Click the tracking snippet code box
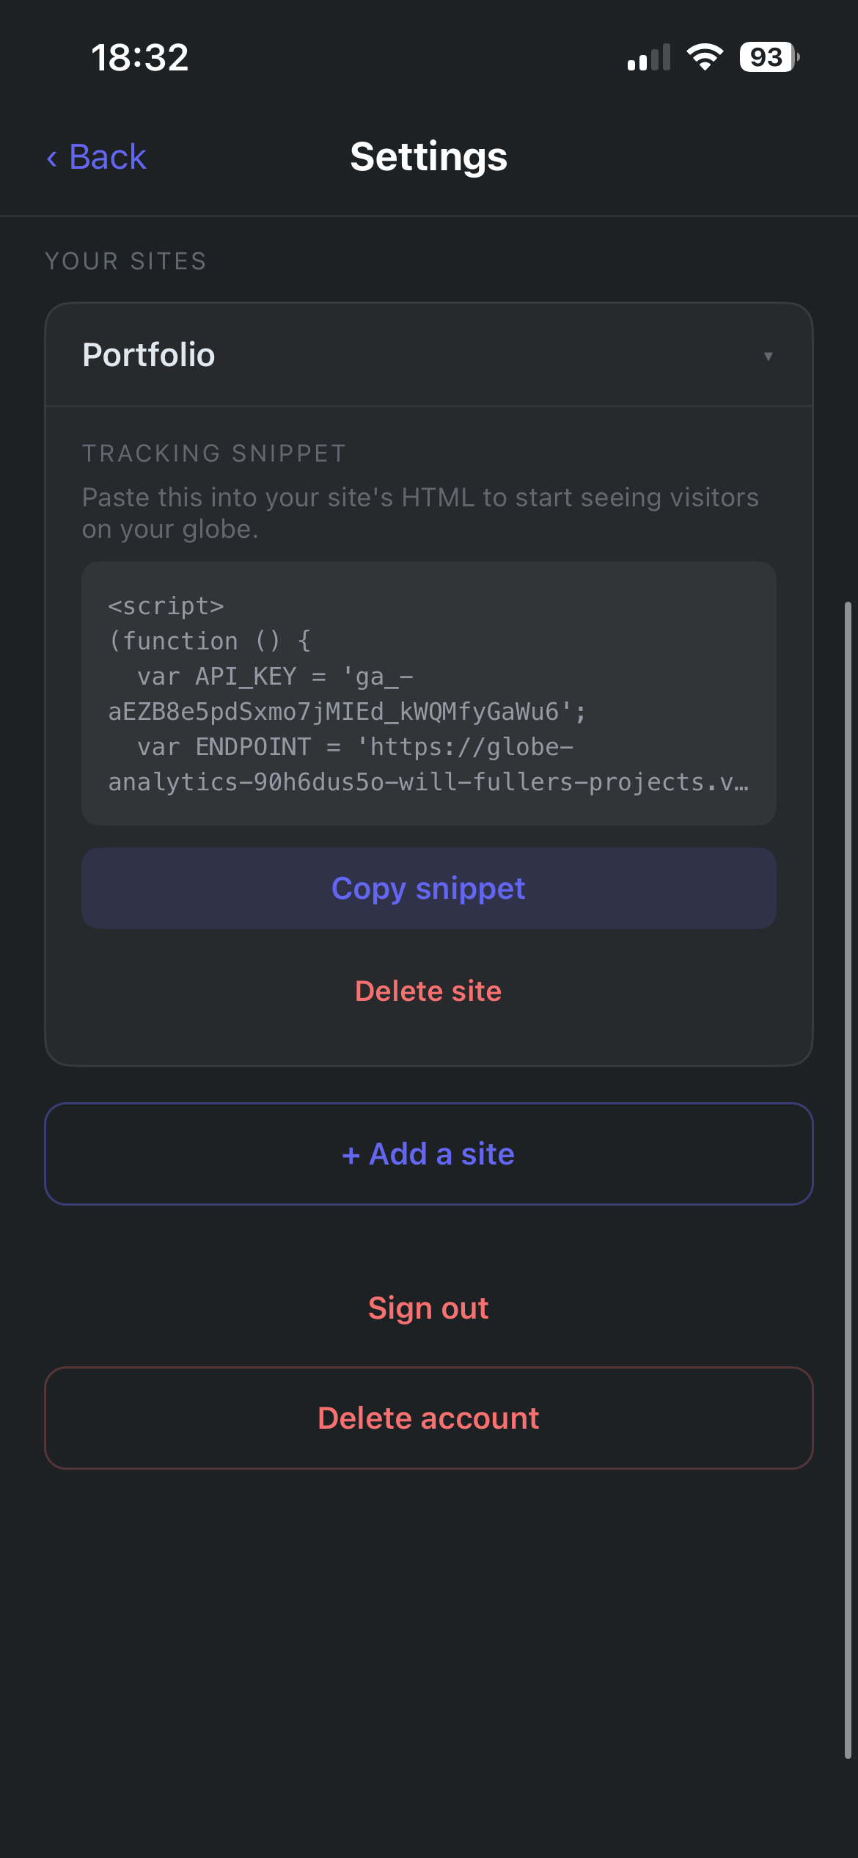Screen dimensions: 858x1858 coord(429,693)
